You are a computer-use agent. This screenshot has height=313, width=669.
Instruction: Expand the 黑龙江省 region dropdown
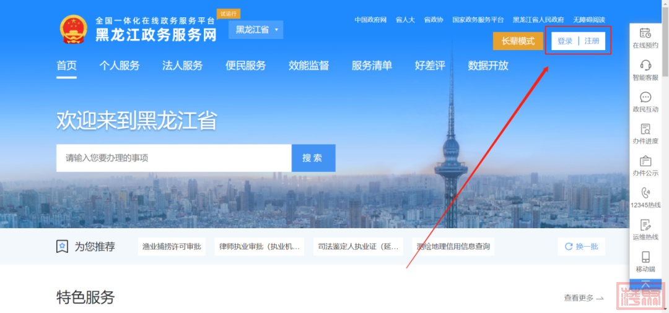pos(256,30)
